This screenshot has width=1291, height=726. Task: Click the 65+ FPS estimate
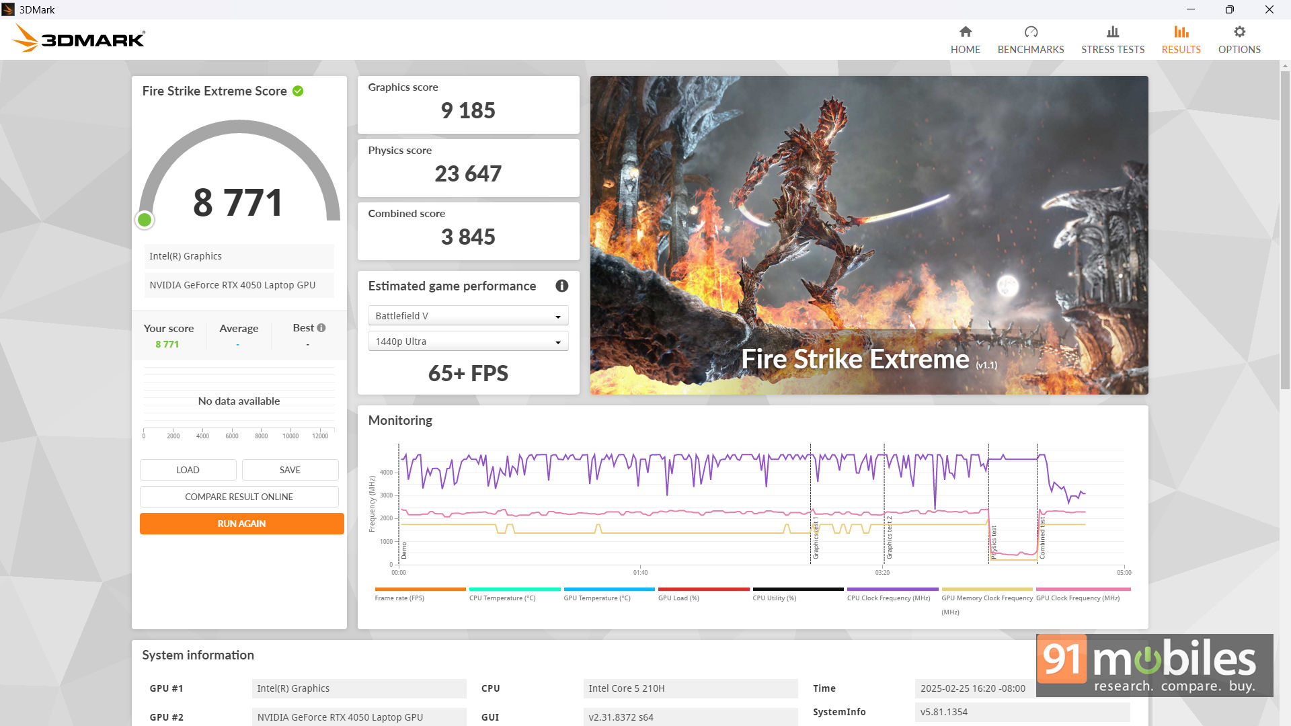[468, 373]
